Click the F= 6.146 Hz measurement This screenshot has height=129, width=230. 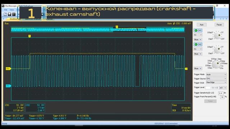(x=83, y=116)
